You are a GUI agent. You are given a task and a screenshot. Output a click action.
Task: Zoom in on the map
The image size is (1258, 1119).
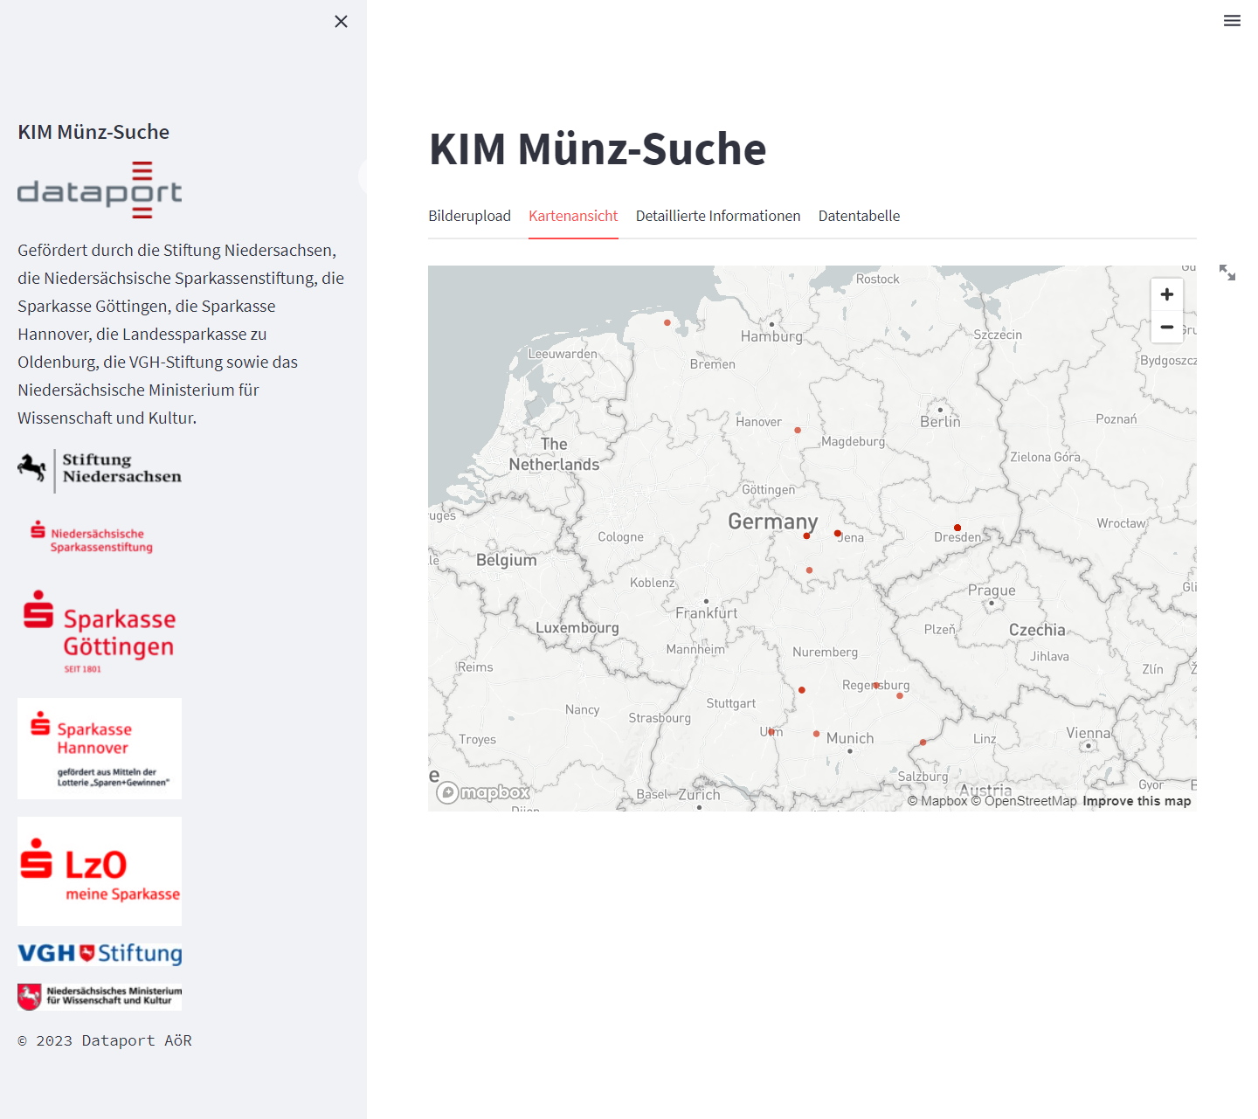pos(1166,294)
